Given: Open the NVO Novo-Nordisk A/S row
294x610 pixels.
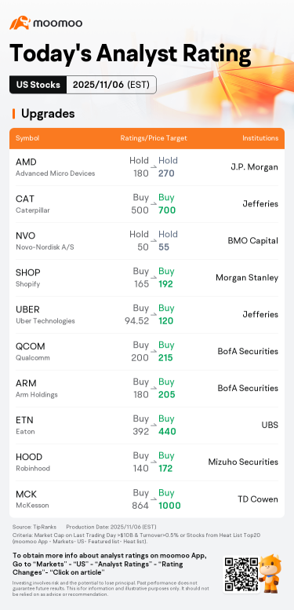Looking at the screenshot, I should 147,241.
